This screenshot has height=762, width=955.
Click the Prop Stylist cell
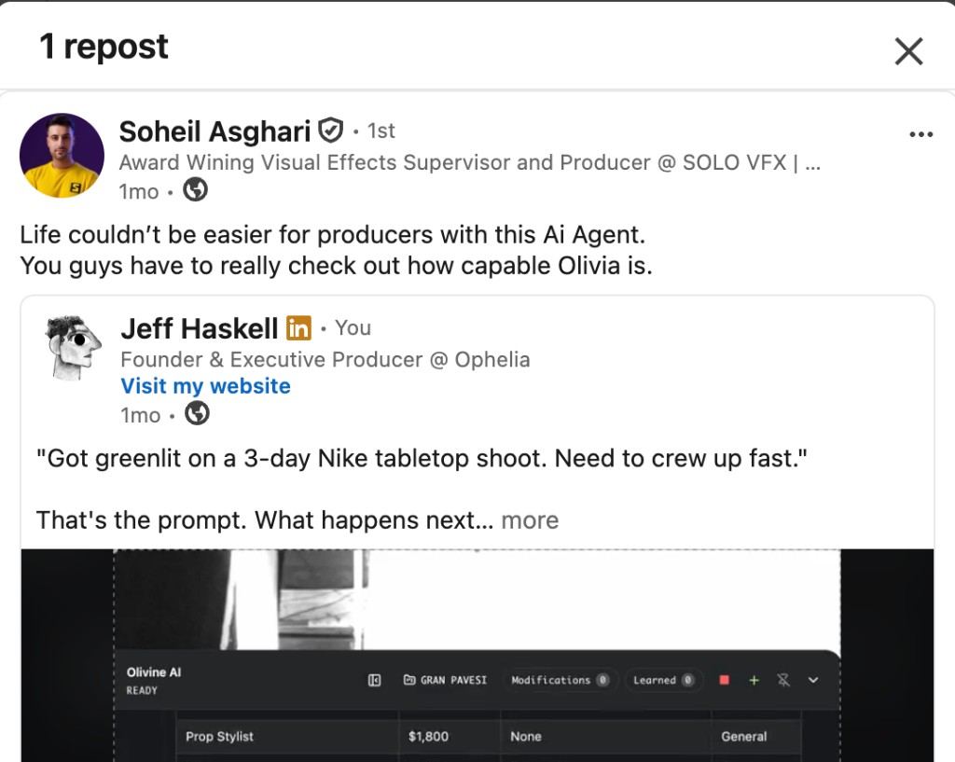coord(288,737)
